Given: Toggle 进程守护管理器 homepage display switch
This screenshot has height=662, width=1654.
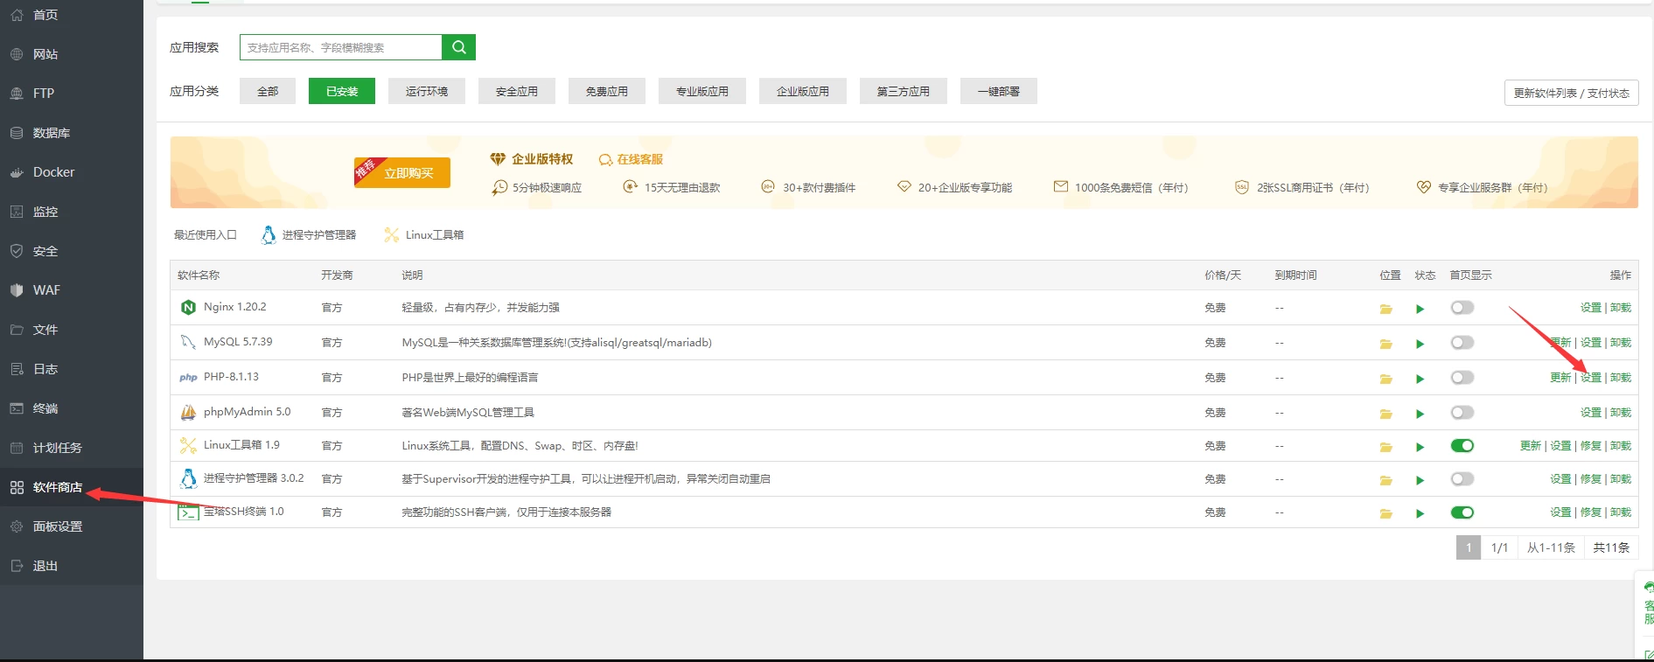Looking at the screenshot, I should coord(1462,478).
